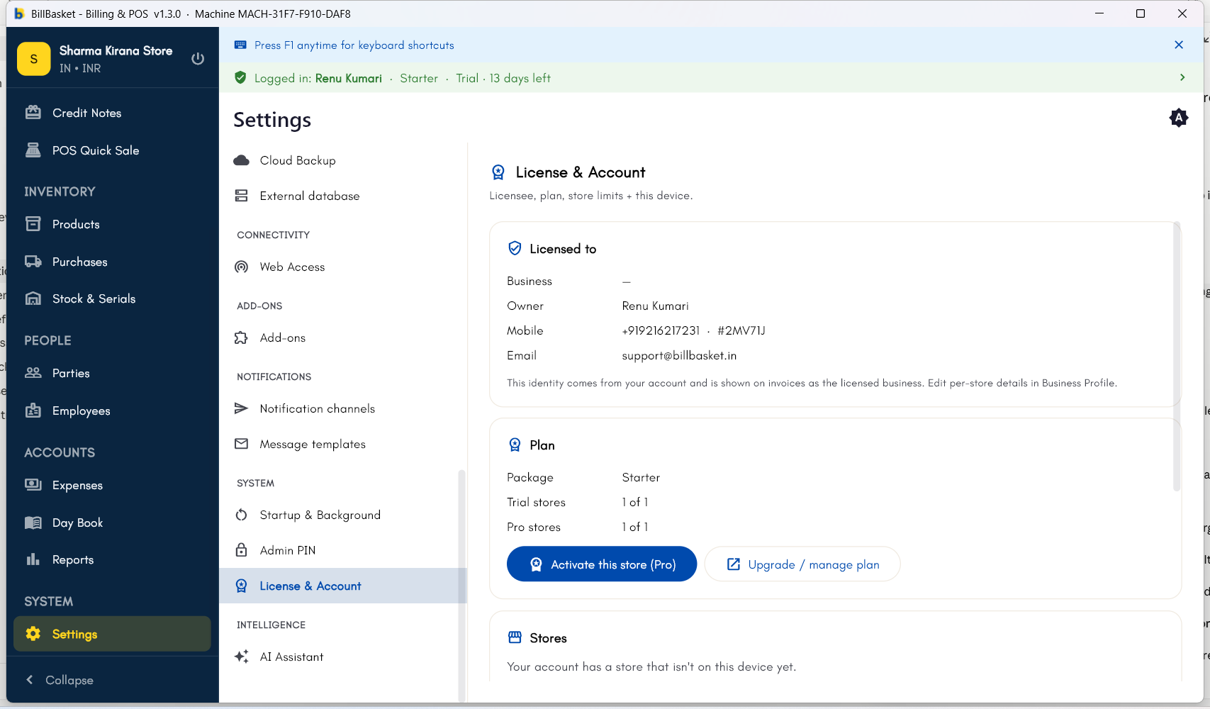This screenshot has width=1210, height=709.
Task: Maximize the BillBasket window
Action: [1141, 13]
